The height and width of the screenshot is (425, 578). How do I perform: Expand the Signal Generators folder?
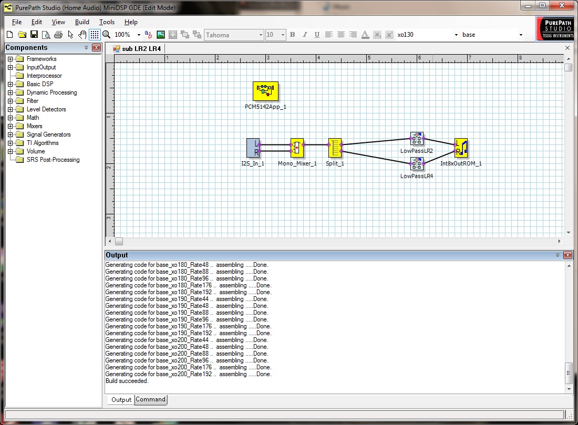11,134
